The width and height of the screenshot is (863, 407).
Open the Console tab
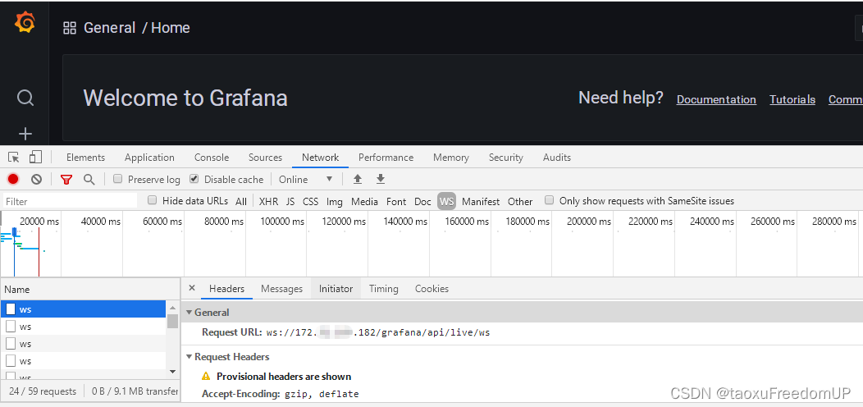click(x=212, y=158)
